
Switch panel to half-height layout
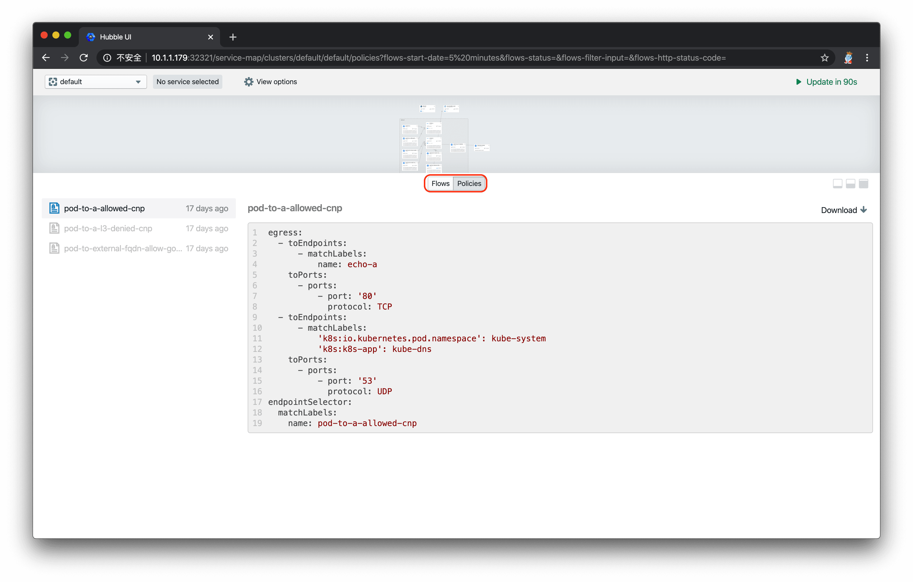point(850,184)
